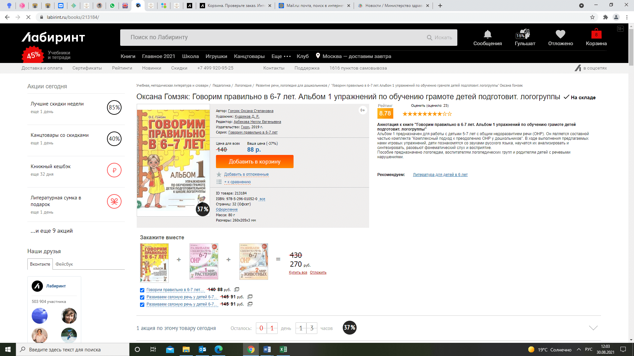Click the compare list icon next to к сравнению
Image resolution: width=634 pixels, height=356 pixels.
[219, 182]
